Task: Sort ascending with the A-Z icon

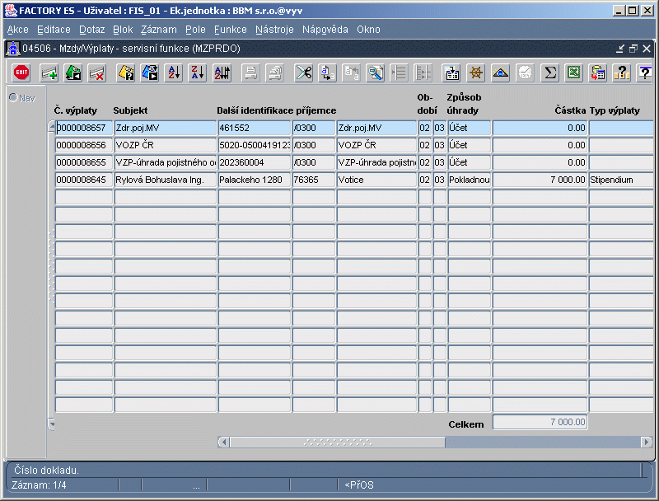Action: point(174,73)
